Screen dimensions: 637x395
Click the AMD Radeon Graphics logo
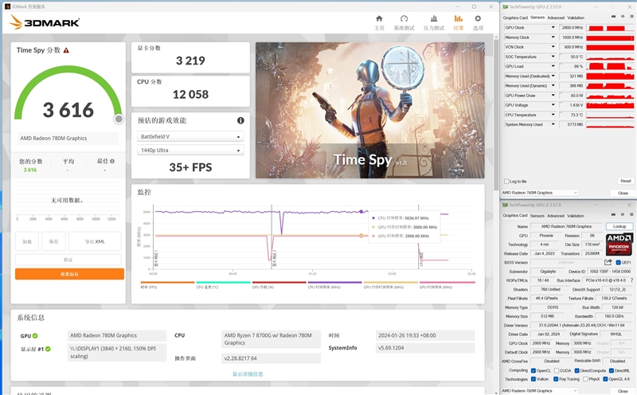point(619,244)
